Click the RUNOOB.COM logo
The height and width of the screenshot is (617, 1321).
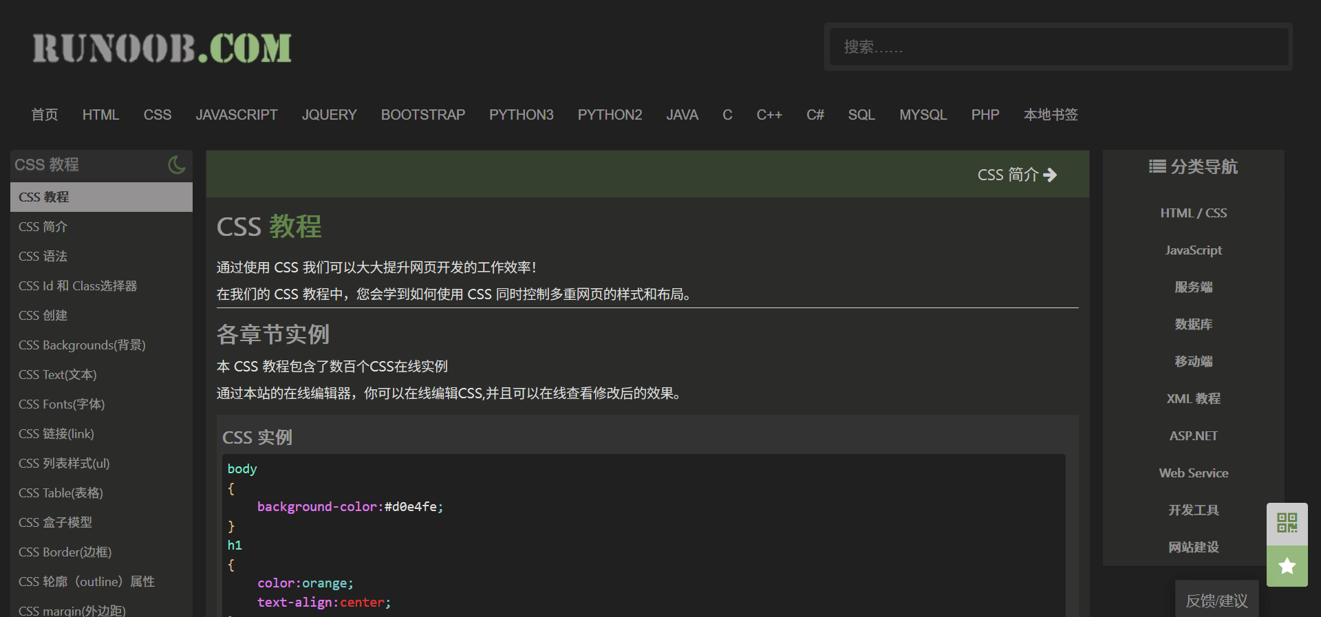162,48
